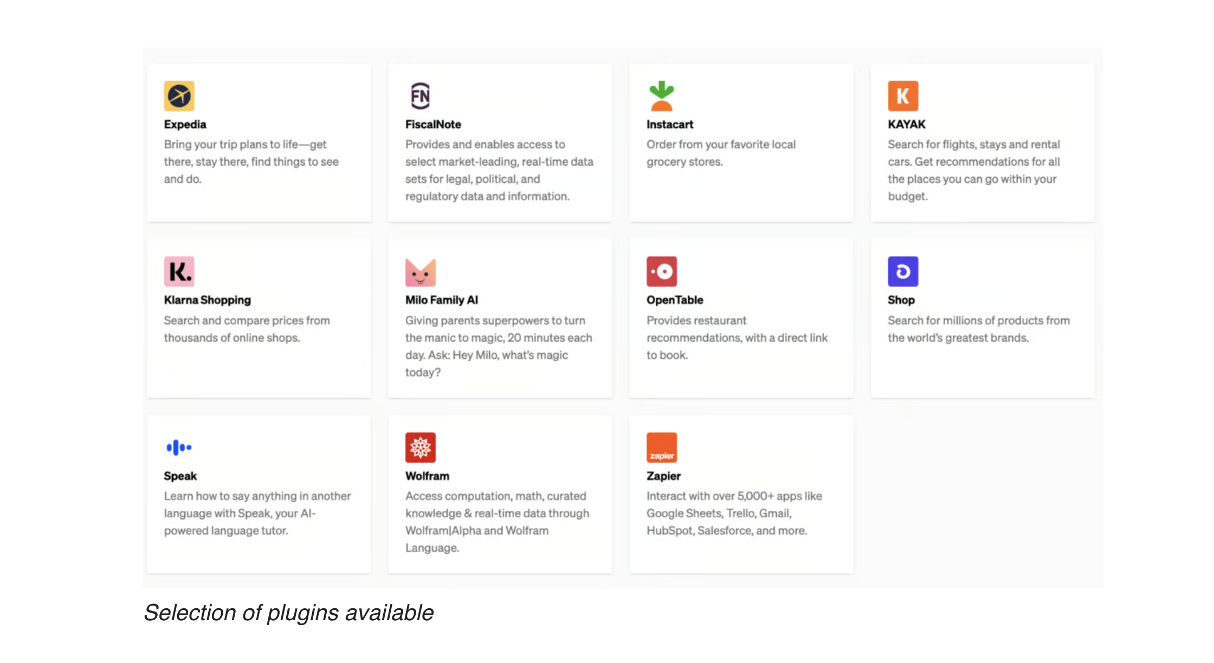Click the KAYAK plugin icon
This screenshot has height=663, width=1214.
coord(903,95)
